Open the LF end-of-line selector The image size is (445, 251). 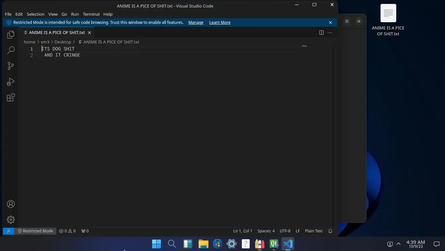click(x=298, y=231)
